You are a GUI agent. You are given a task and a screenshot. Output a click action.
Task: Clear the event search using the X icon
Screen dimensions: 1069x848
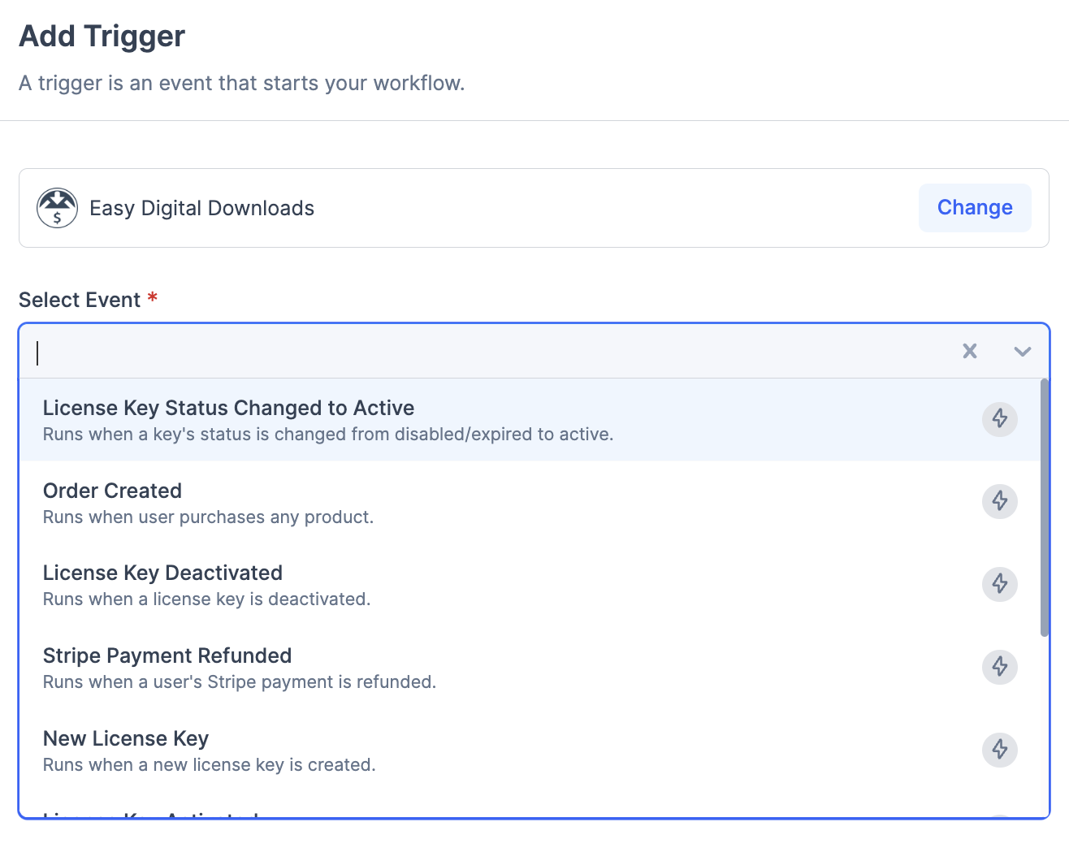pyautogui.click(x=970, y=351)
